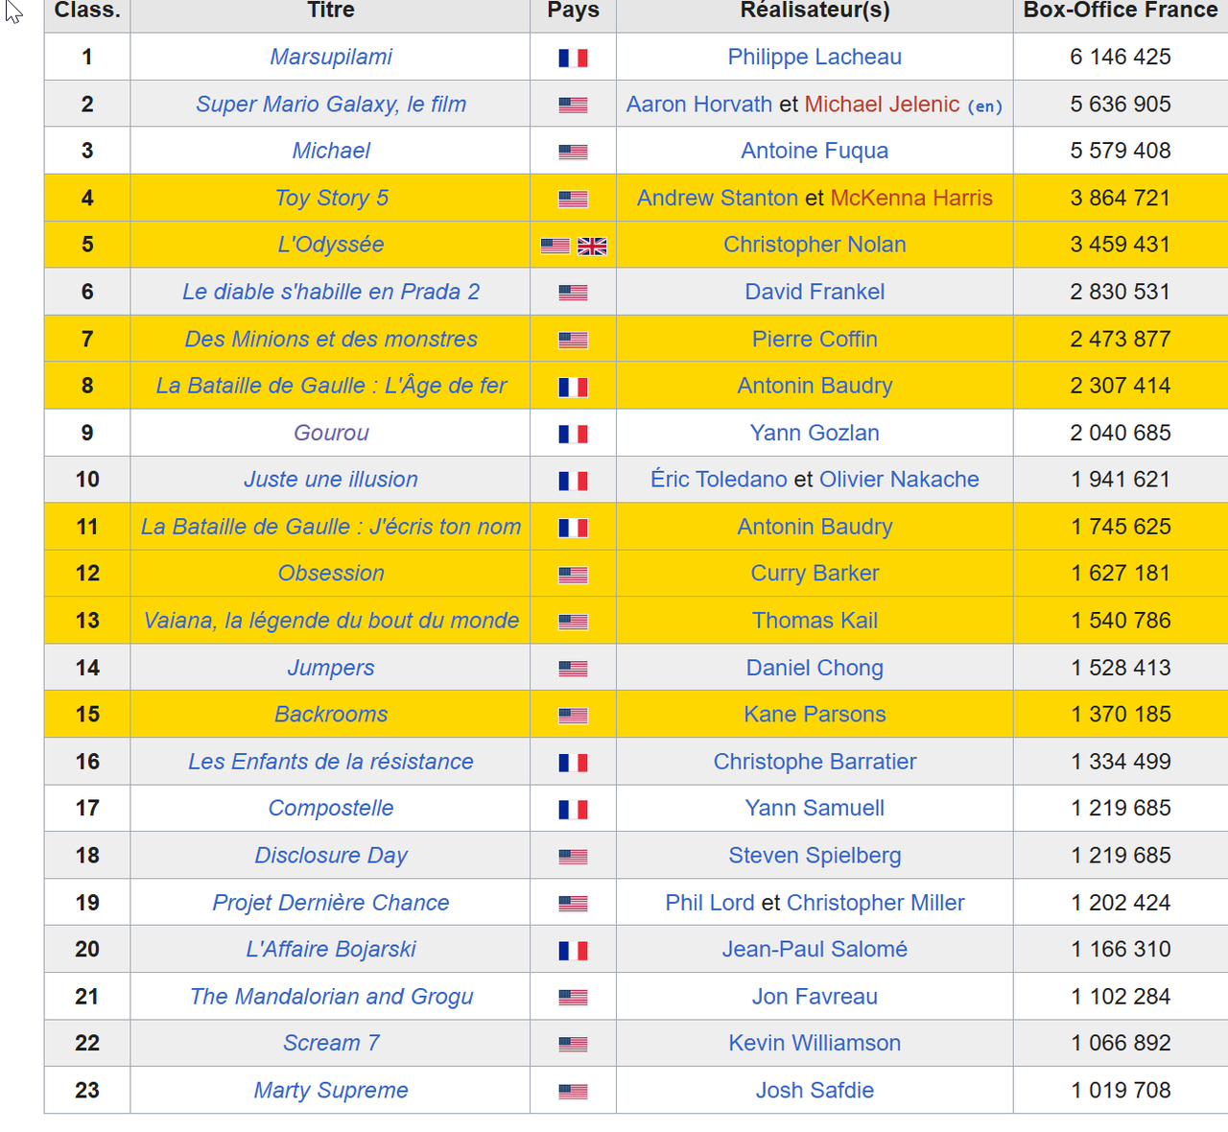Click the US flag in the Disclosure Day row

pos(573,858)
